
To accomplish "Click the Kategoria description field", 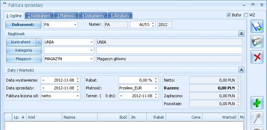I will point(170,50).
